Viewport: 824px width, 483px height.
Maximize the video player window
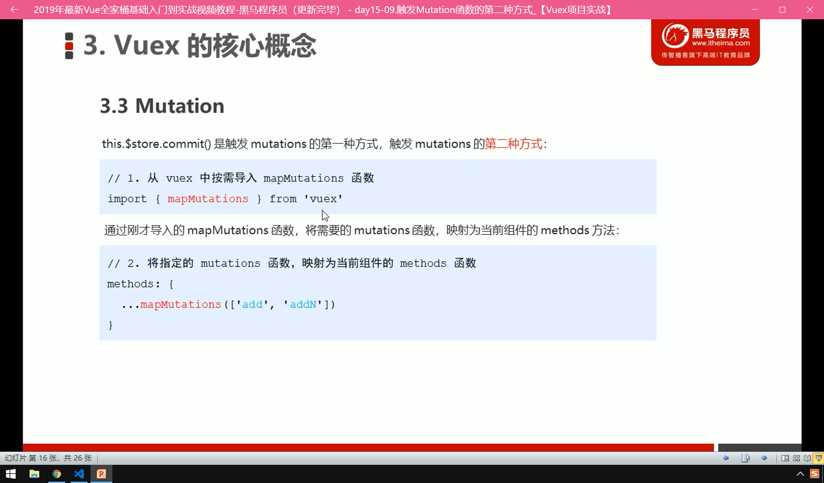pyautogui.click(x=782, y=10)
